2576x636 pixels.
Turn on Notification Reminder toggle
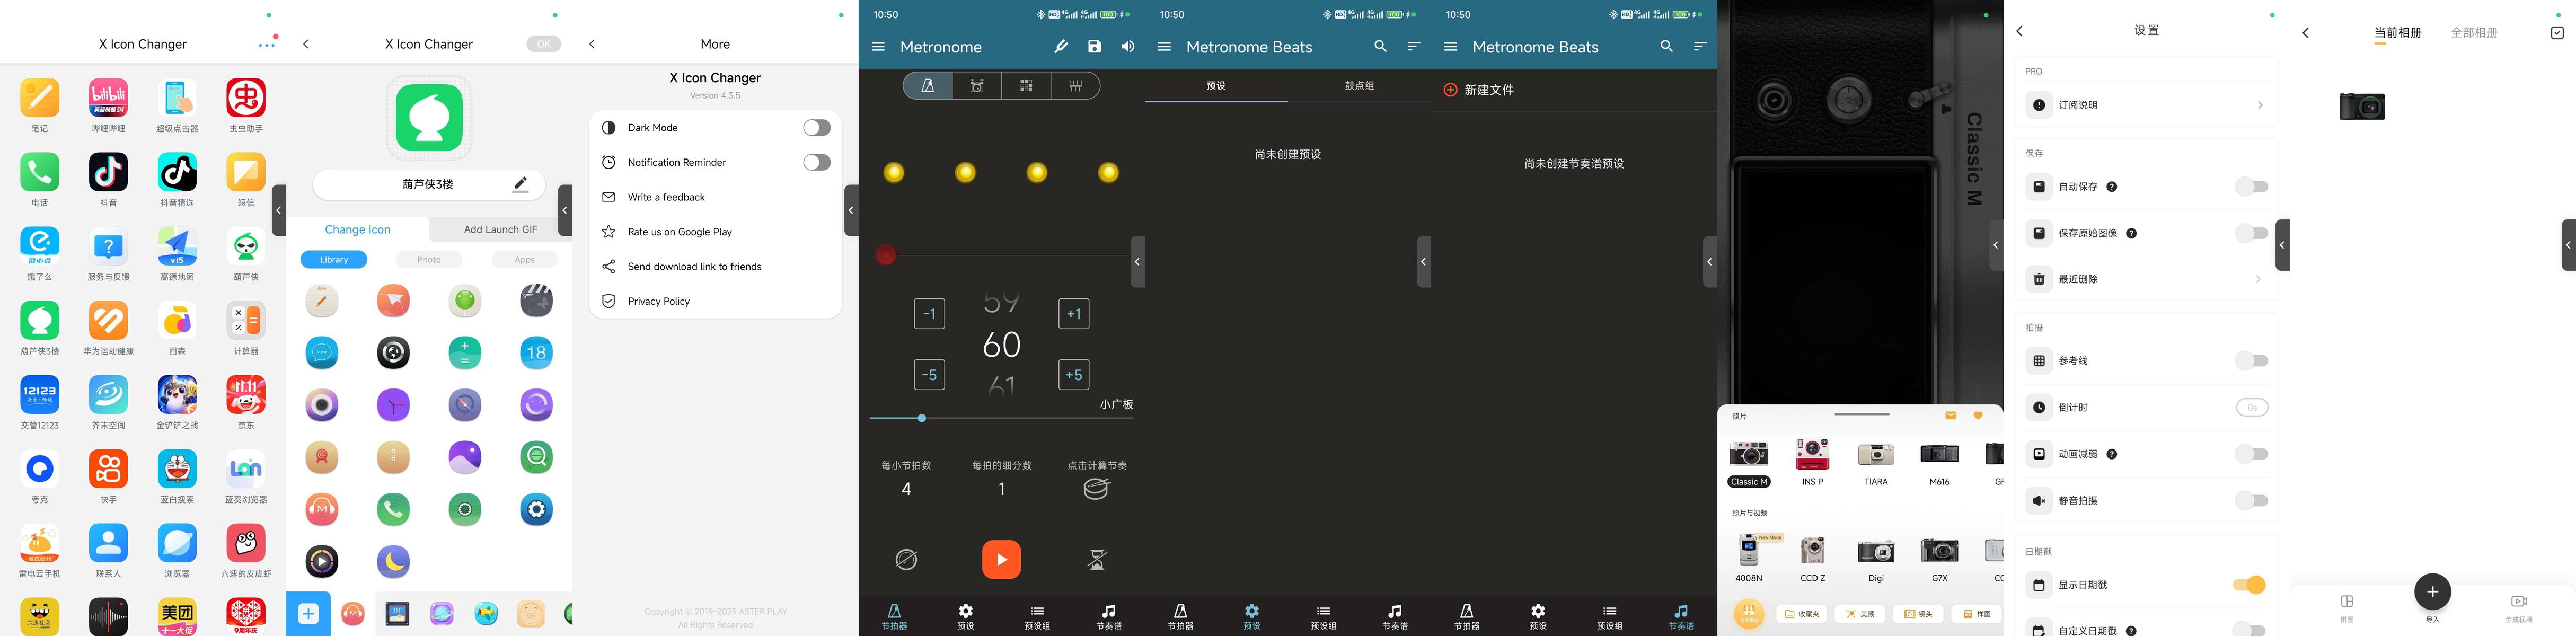click(816, 162)
